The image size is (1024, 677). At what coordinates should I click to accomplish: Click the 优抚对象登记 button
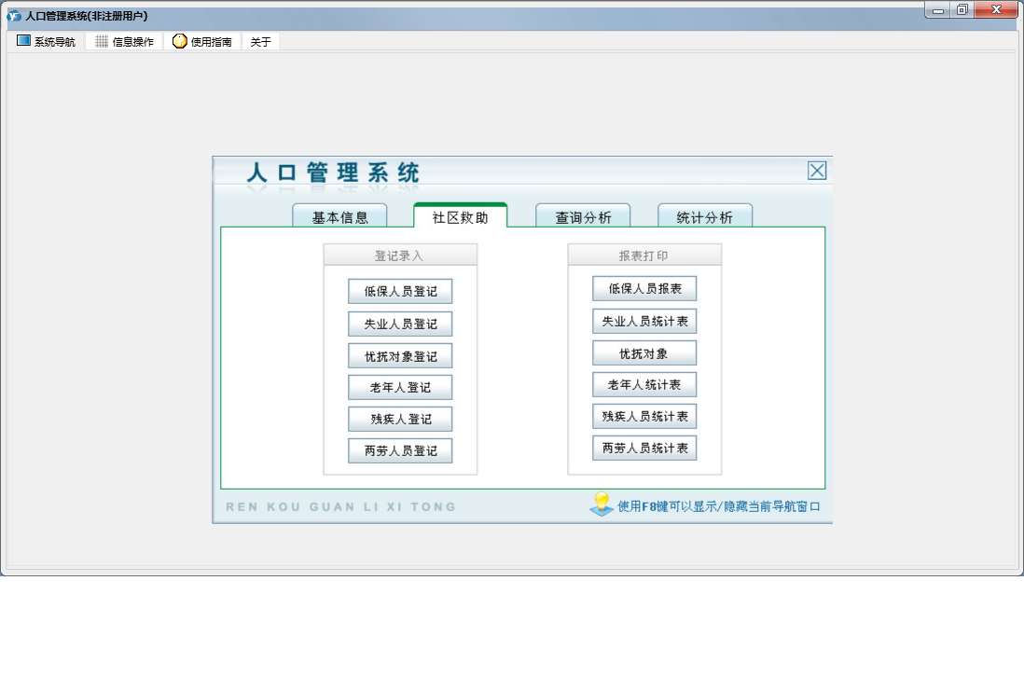[x=400, y=356]
